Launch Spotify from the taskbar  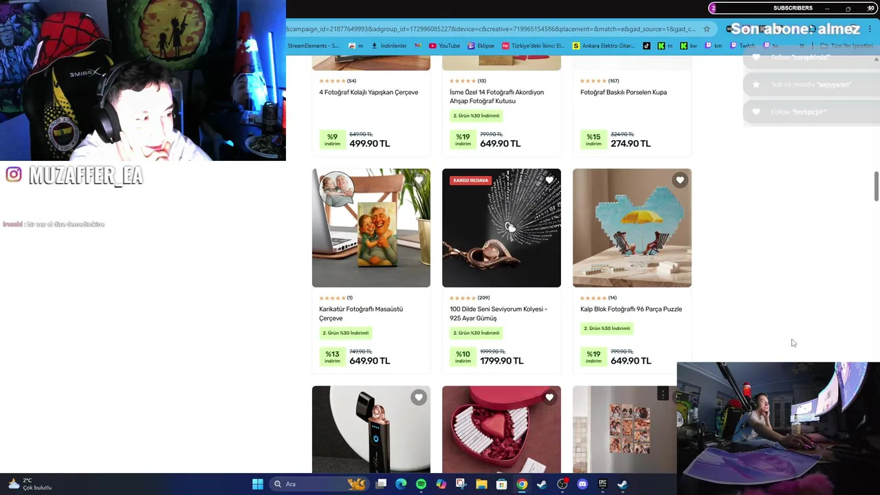(x=421, y=484)
